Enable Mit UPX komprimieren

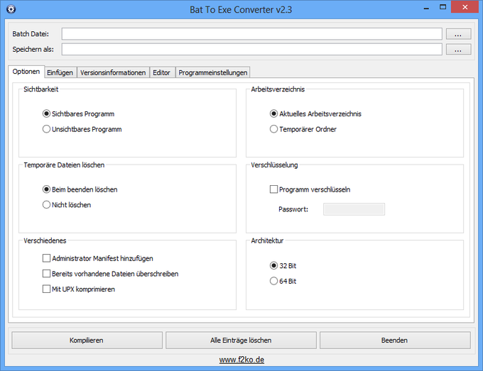[79, 289]
